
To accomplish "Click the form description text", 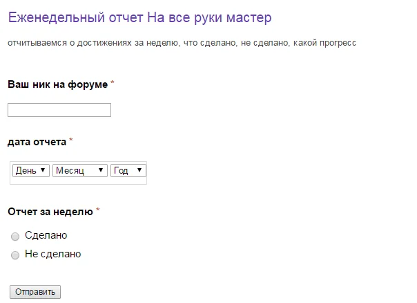I will tap(182, 43).
